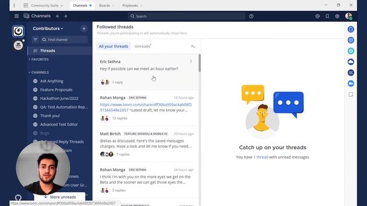
Task: Switch to the Channels tab
Action: [x=82, y=5]
